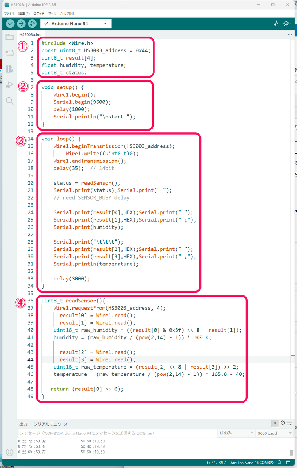Start debugging with the debug play icon
Viewport: 297px width, 468px height.
click(32, 24)
